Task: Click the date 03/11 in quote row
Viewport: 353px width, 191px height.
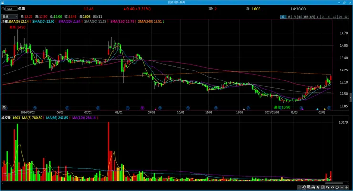Action: [97, 16]
